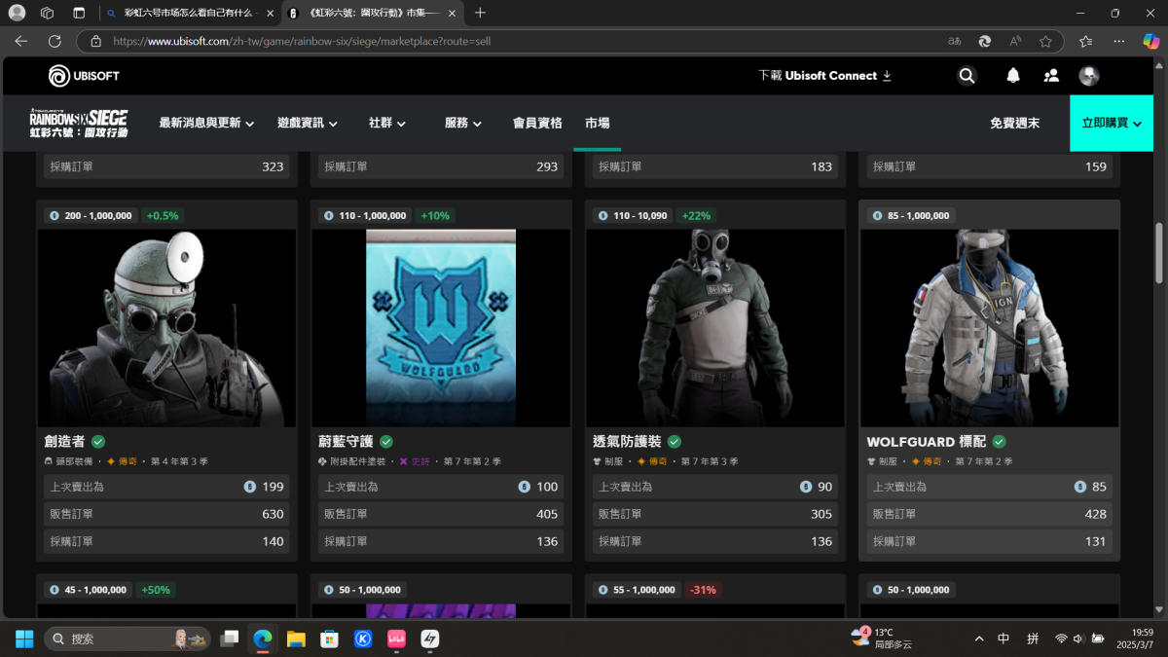Image resolution: width=1168 pixels, height=657 pixels.
Task: Expand 遊戲資訊 dropdown menu
Action: (308, 124)
